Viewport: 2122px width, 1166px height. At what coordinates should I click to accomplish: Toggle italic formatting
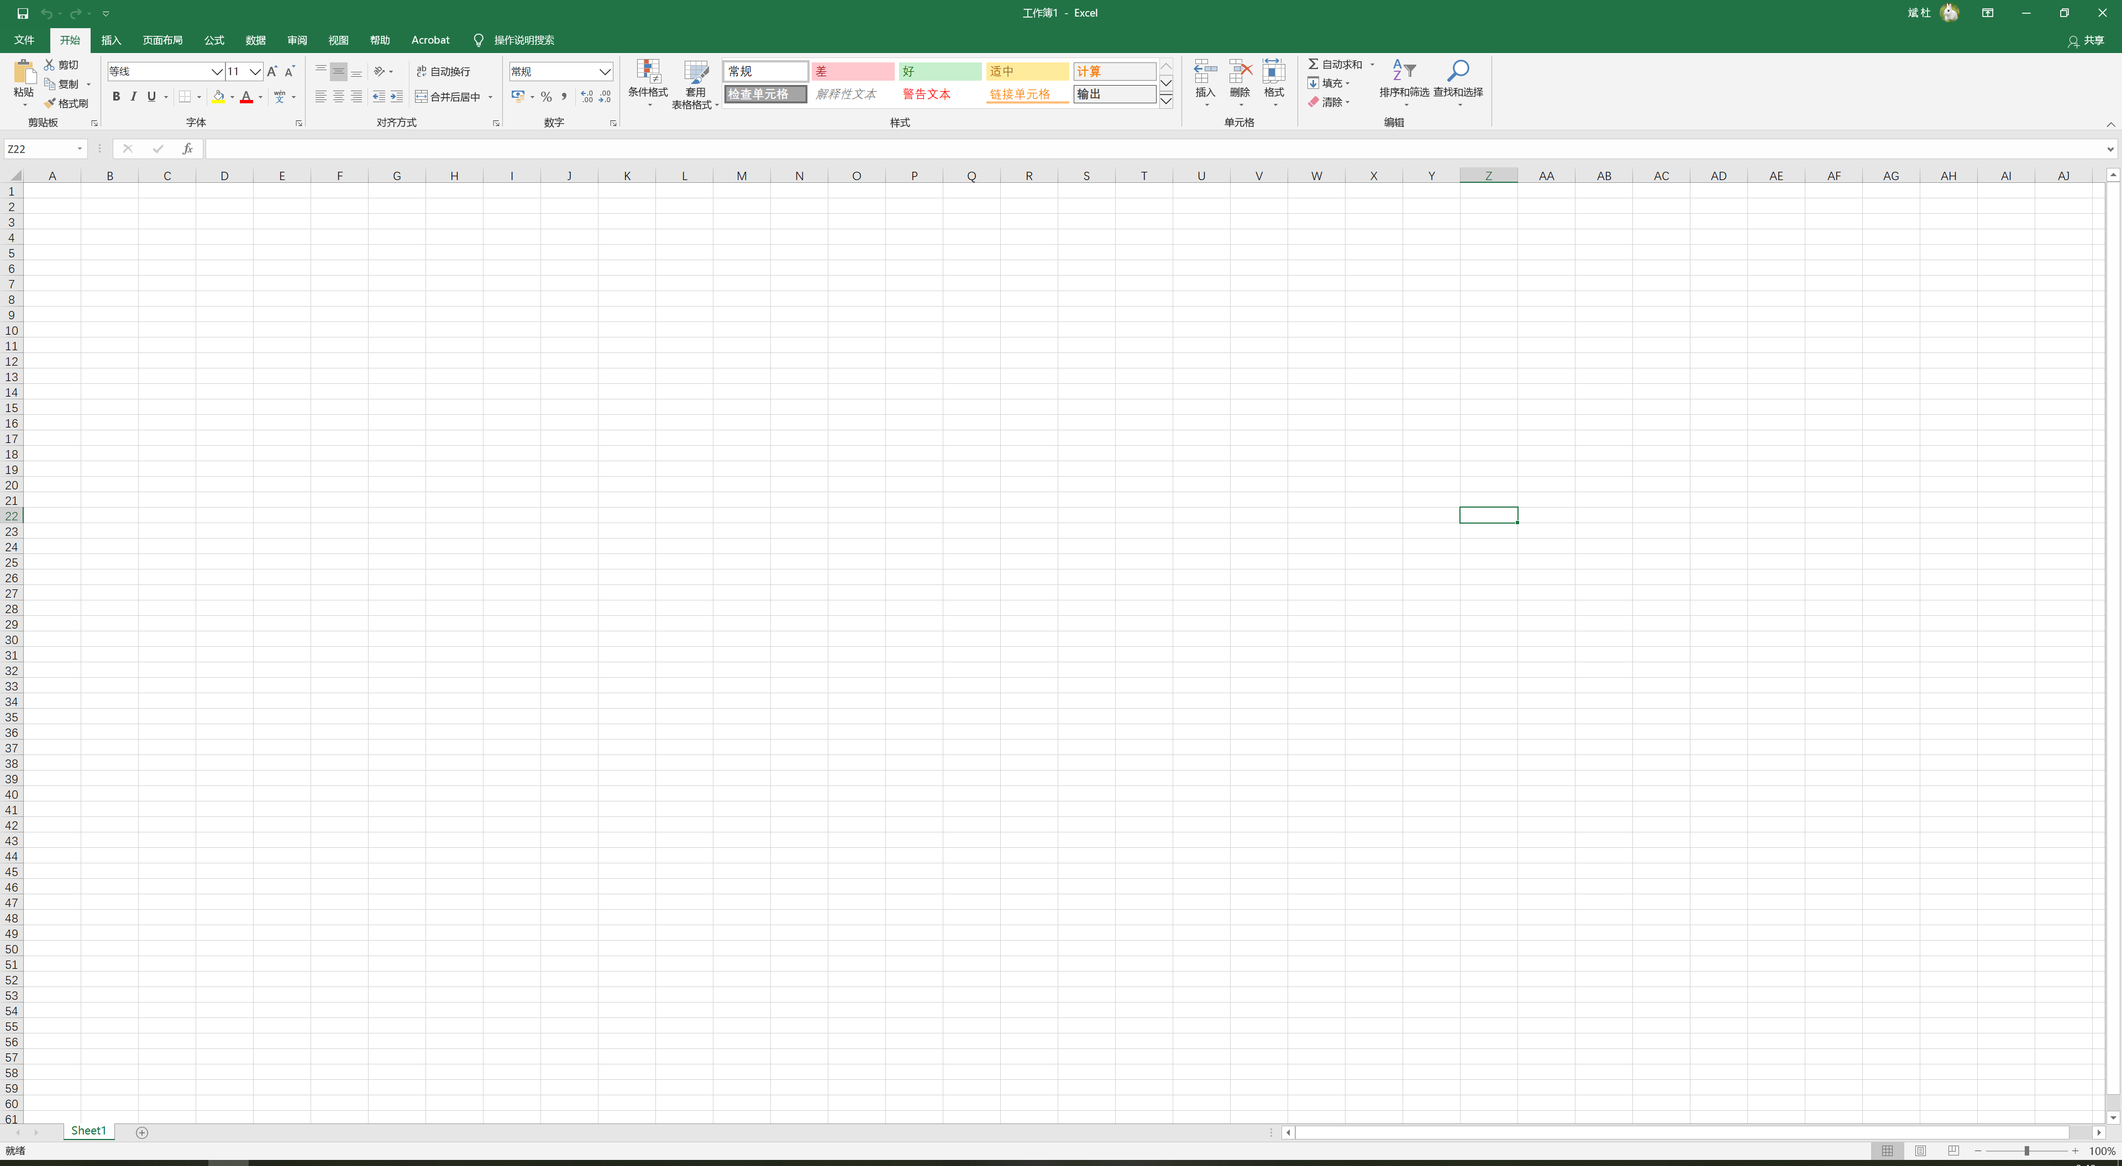[x=133, y=97]
